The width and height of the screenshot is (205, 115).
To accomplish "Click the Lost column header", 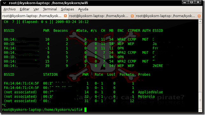I will (x=111, y=75).
